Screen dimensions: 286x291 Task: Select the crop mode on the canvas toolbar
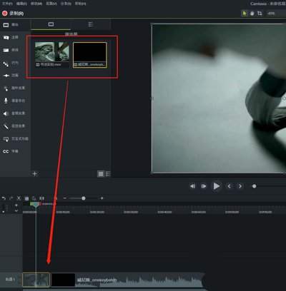pyautogui.click(x=260, y=14)
